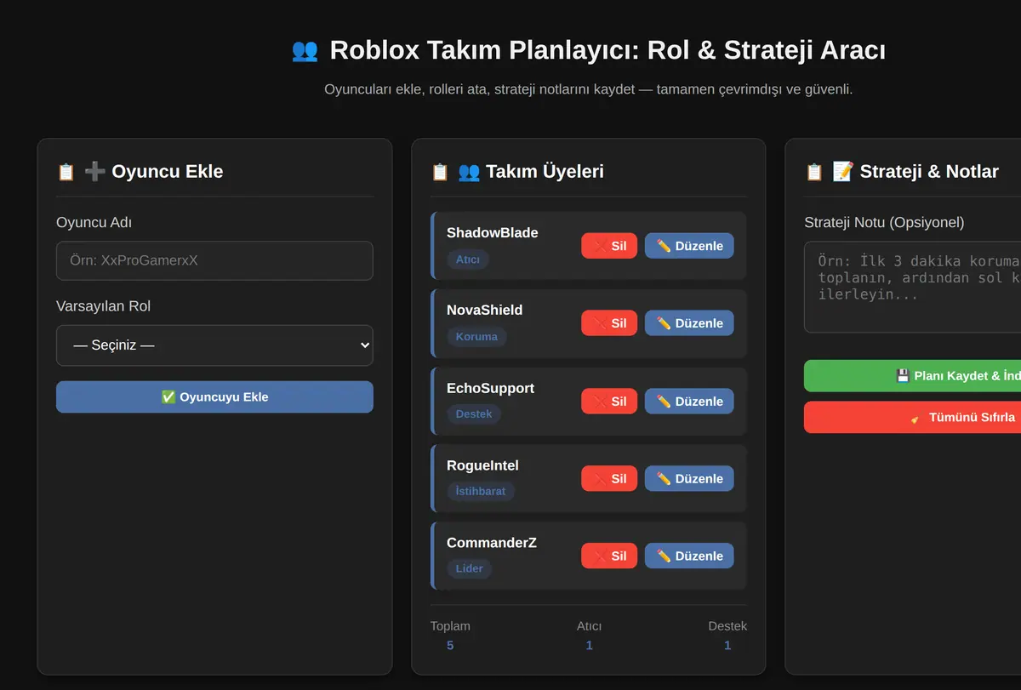Save plan with Planı Kaydet button
1021x690 pixels.
point(912,376)
